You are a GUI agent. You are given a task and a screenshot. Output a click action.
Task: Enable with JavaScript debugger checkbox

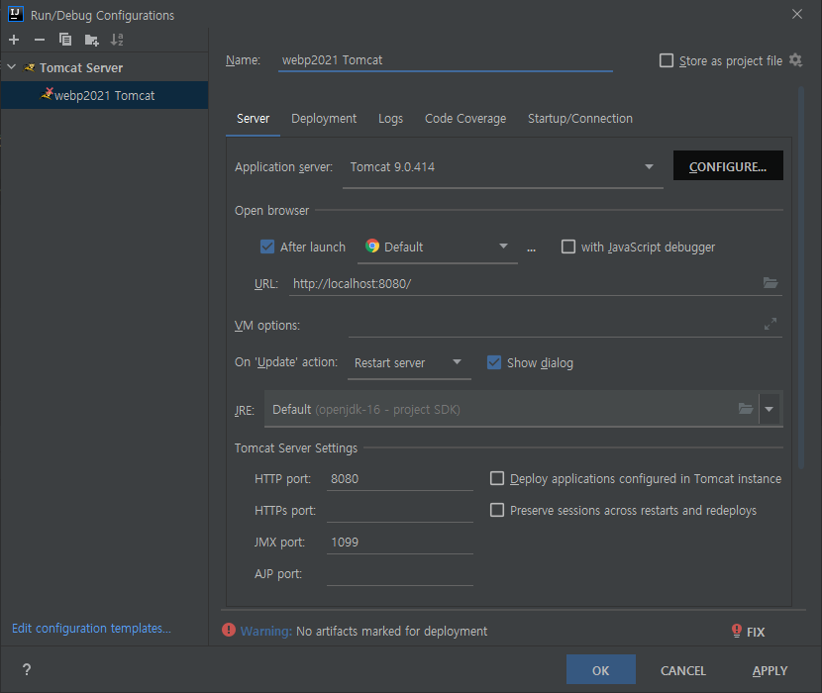pyautogui.click(x=568, y=247)
